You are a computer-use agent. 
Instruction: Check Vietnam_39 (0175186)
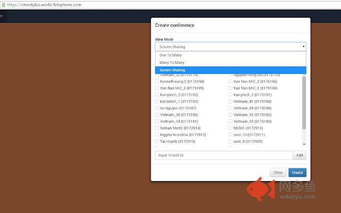pos(230,108)
